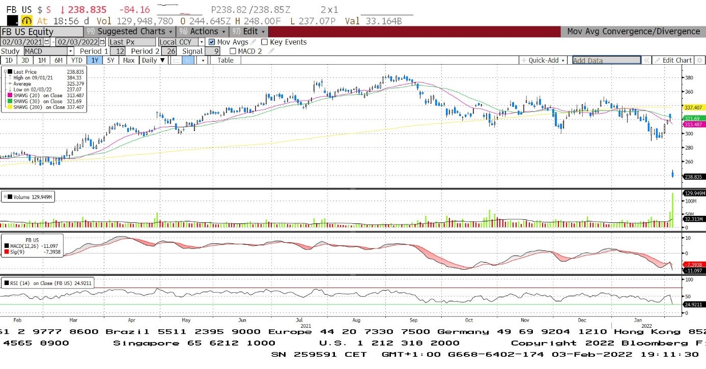This screenshot has height=369, width=706.
Task: Click the chart settings gear icon
Action: (699, 60)
